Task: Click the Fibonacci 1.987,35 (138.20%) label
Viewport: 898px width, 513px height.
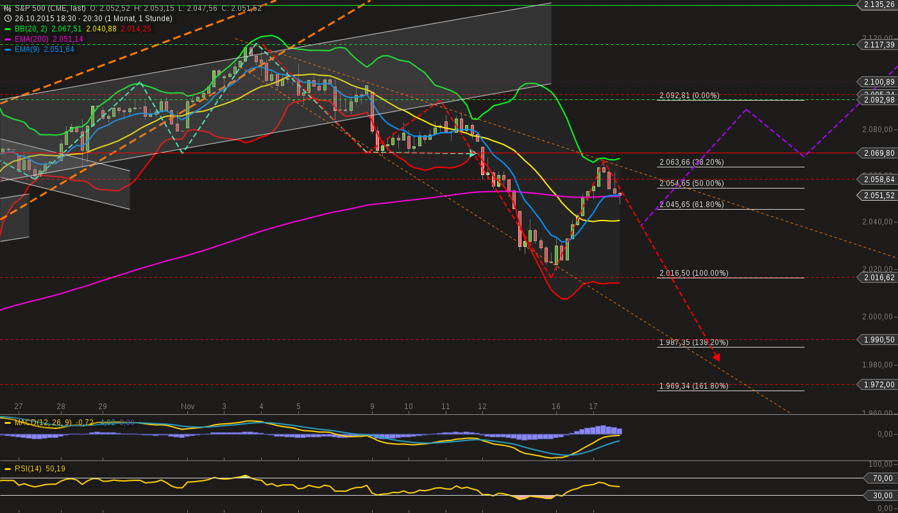Action: [694, 342]
